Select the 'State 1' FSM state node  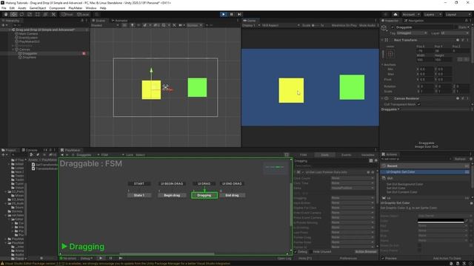pos(139,195)
